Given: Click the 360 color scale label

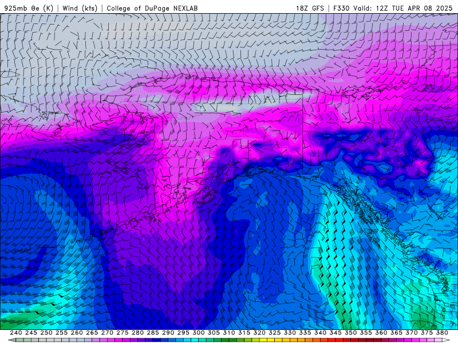Looking at the screenshot, I should [381, 333].
